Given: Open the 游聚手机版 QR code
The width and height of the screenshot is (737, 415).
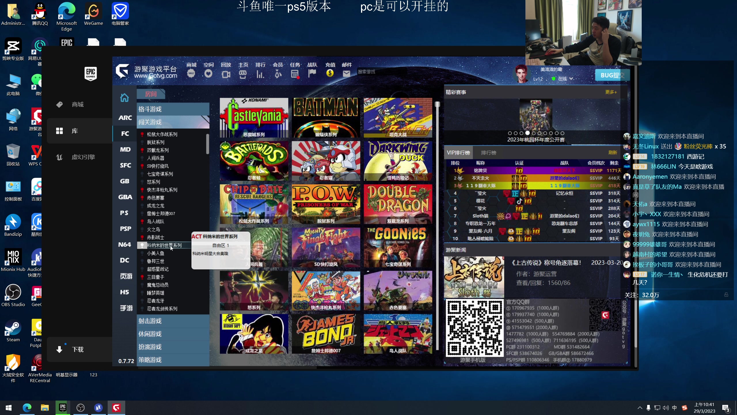Looking at the screenshot, I should click(x=474, y=328).
